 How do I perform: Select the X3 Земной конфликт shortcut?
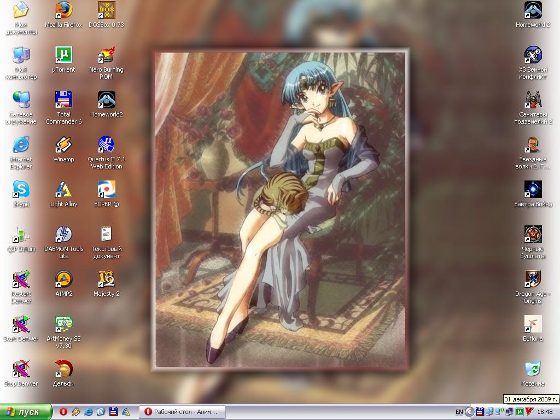(x=533, y=63)
